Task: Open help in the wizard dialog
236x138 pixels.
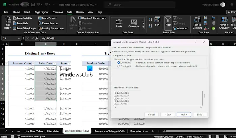Action: [x=196, y=42]
